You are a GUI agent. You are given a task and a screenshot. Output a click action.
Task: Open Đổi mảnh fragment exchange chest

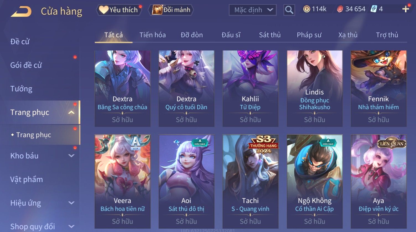171,10
